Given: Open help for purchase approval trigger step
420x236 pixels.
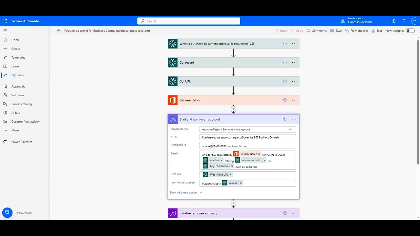Looking at the screenshot, I should coord(285,44).
